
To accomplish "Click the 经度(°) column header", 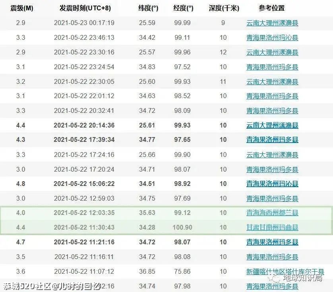I will 183,8.
